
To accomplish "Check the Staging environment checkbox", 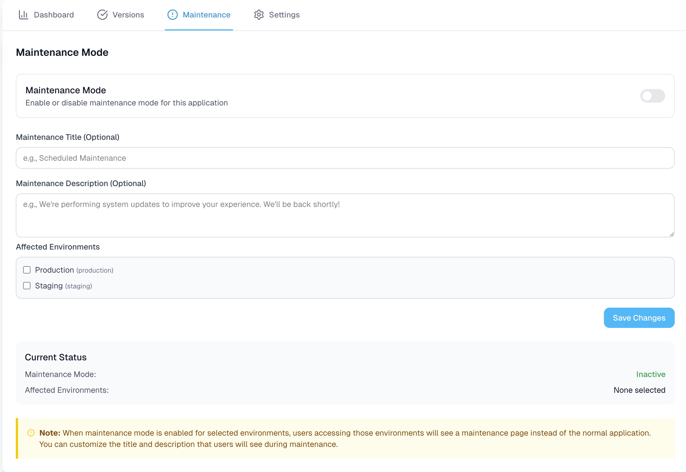I will coord(27,286).
